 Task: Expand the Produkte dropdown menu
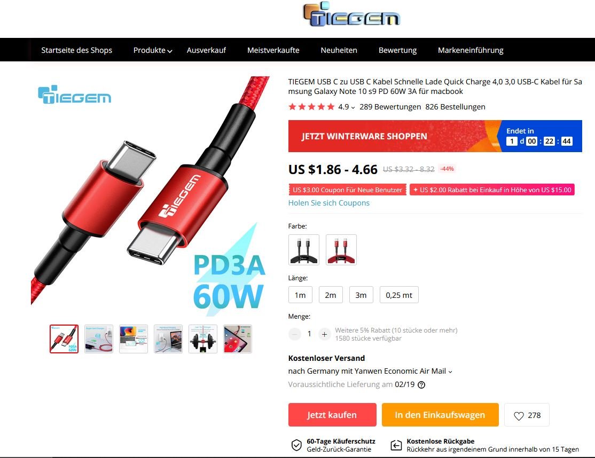153,50
